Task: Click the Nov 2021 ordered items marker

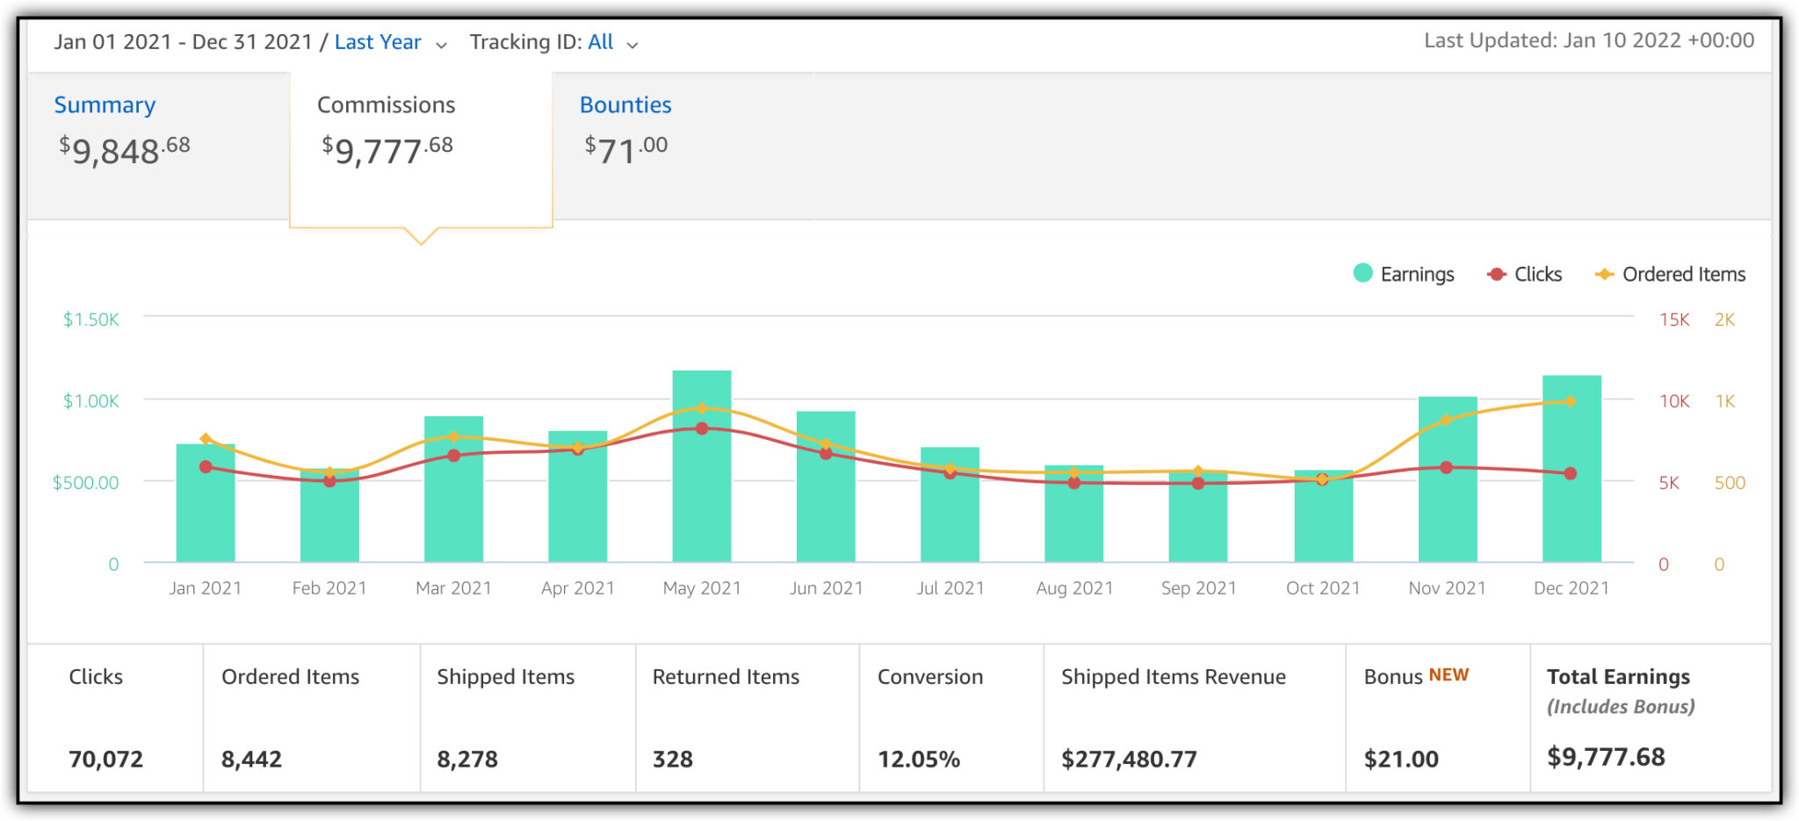Action: pyautogui.click(x=1446, y=420)
